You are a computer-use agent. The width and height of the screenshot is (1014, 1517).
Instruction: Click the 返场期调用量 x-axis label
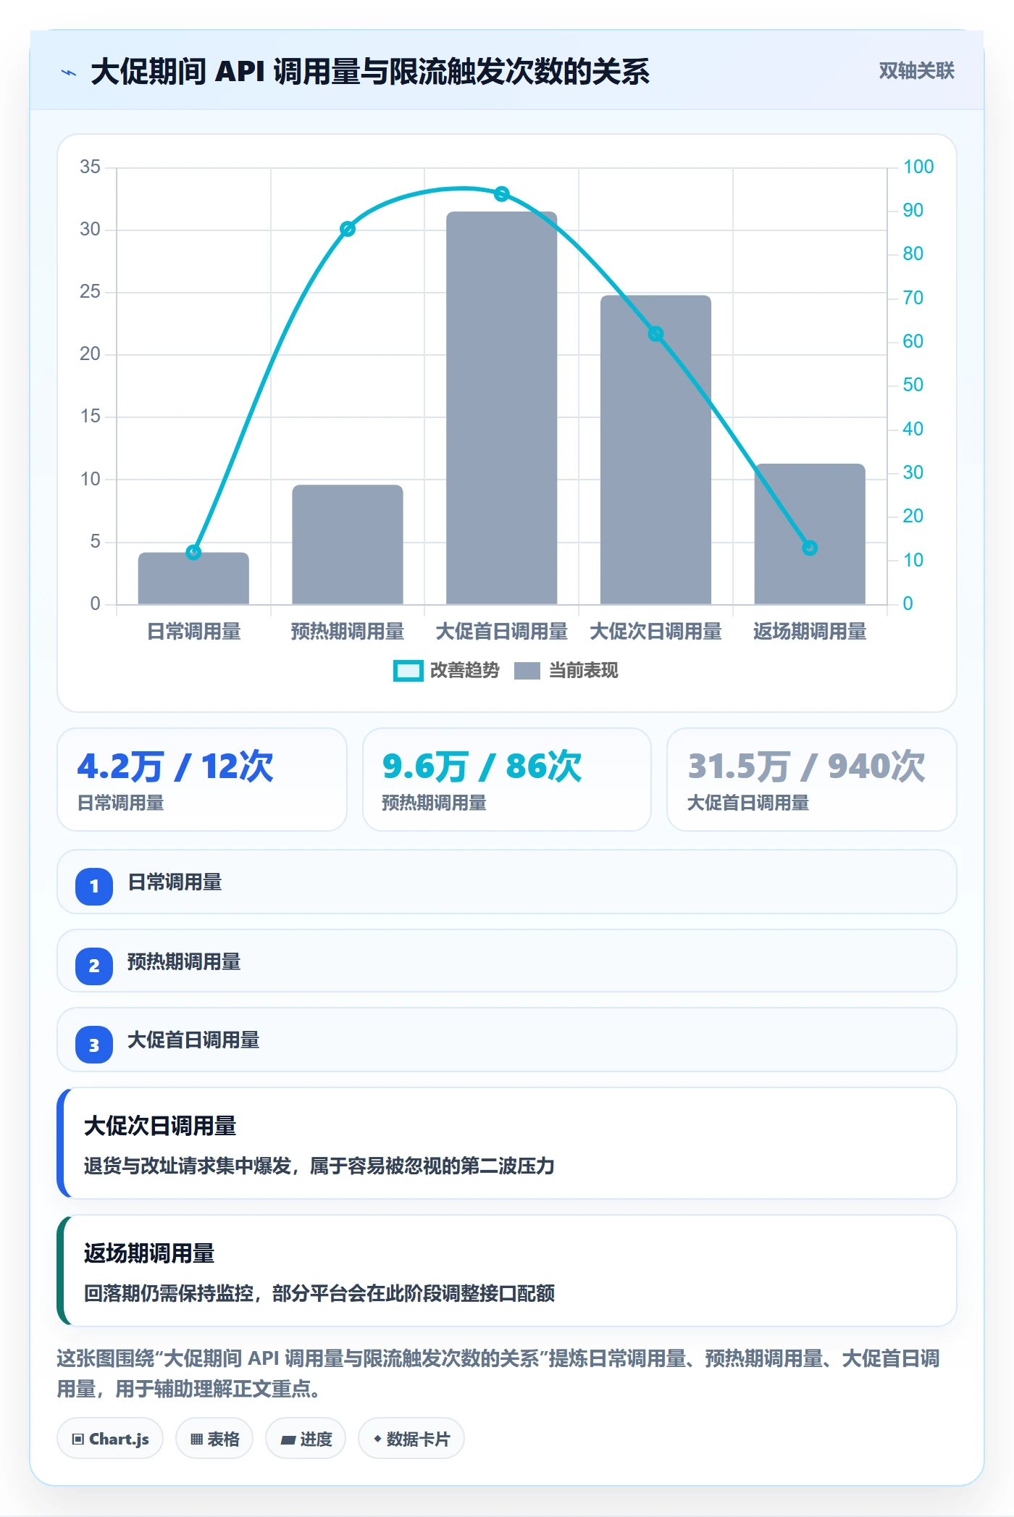(x=810, y=632)
